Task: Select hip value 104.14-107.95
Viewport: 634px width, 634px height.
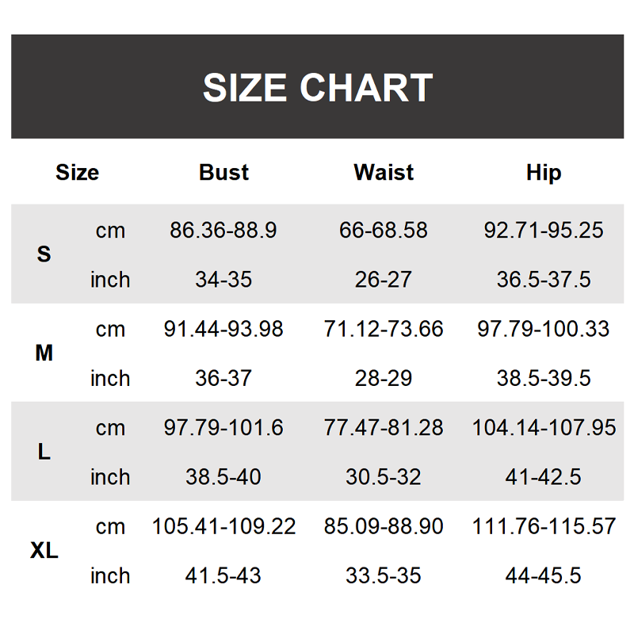Action: click(544, 428)
